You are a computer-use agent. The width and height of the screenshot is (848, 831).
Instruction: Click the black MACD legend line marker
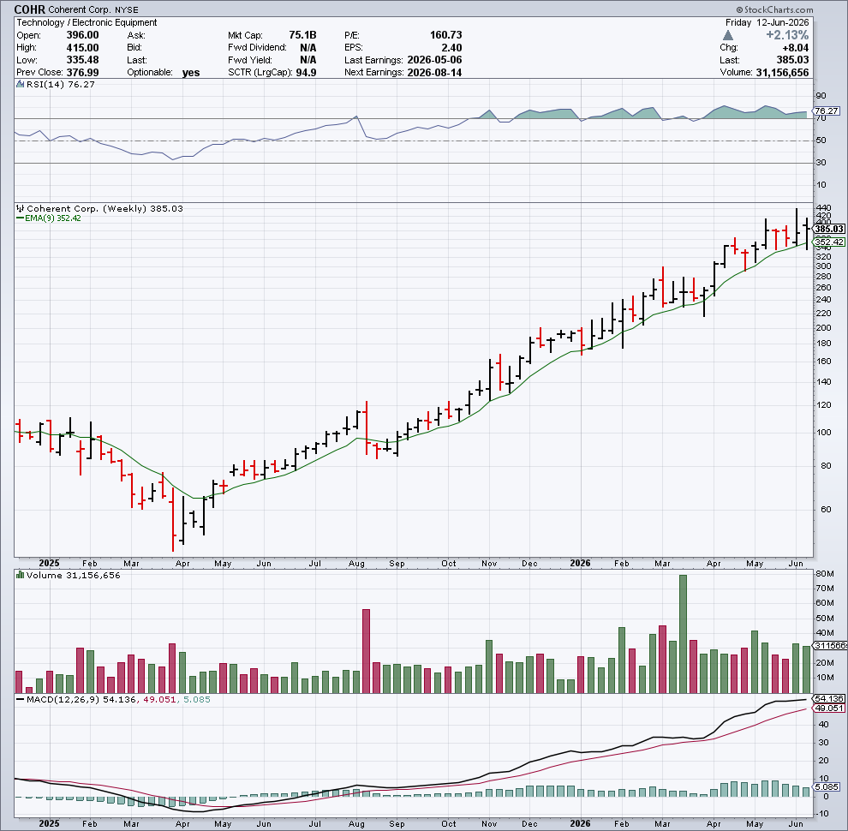click(20, 700)
